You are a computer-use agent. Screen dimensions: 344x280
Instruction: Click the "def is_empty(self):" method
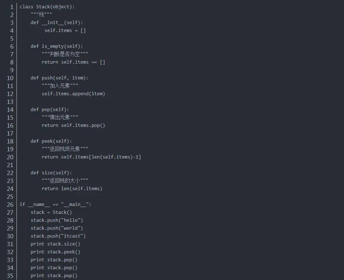click(57, 46)
